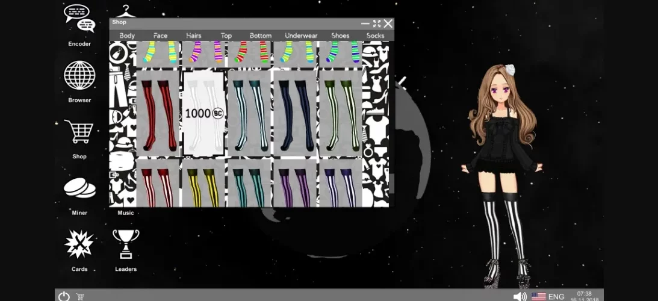Open the Underwear category tab
The image size is (658, 301).
click(301, 36)
